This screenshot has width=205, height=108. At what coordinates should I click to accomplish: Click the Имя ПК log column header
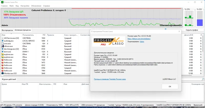(29, 84)
